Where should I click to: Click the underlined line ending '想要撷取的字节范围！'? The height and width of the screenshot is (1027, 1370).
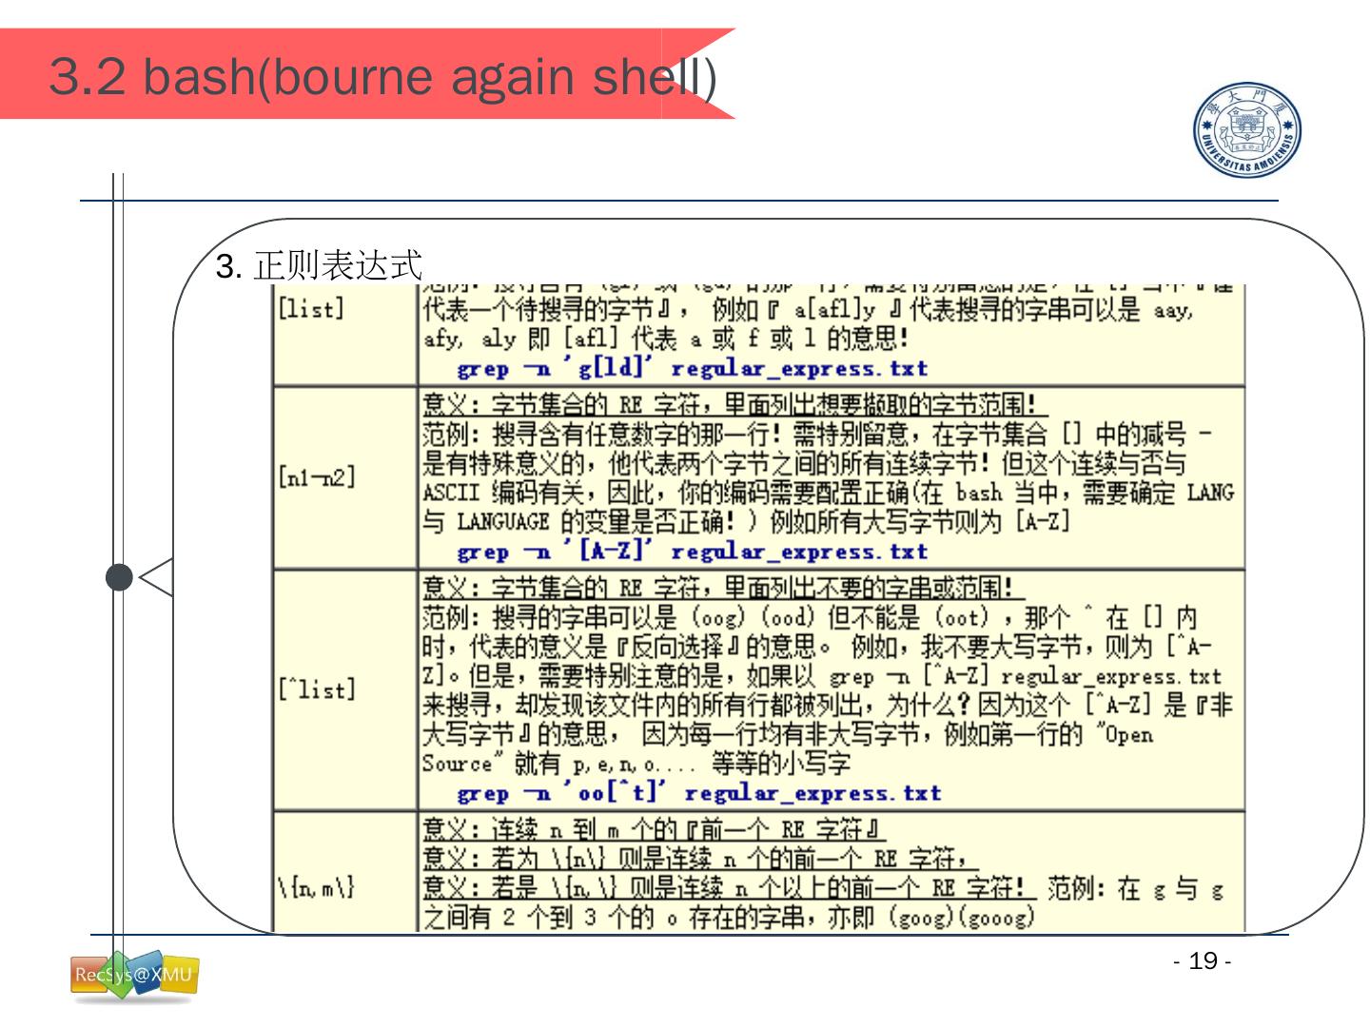[734, 406]
